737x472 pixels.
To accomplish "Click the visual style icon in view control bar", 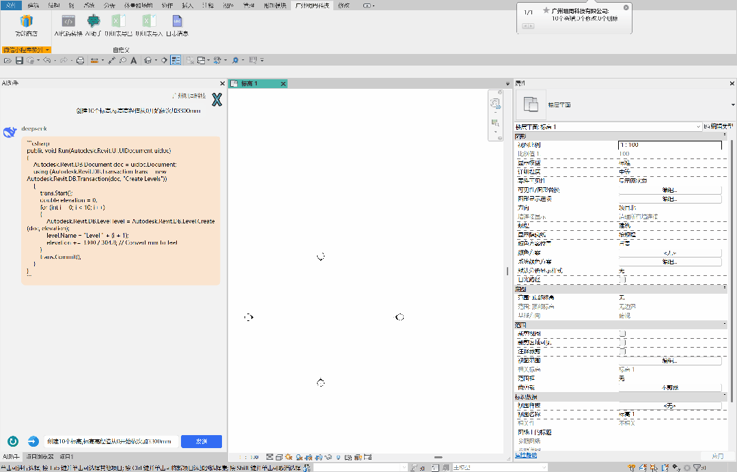I will pyautogui.click(x=279, y=457).
